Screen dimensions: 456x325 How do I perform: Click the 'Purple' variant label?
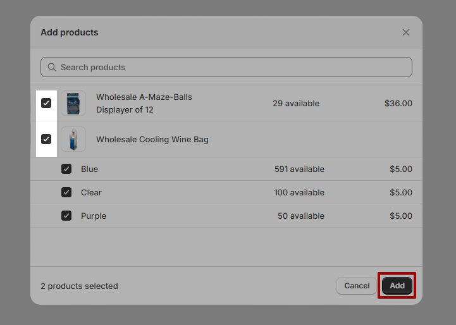point(94,216)
